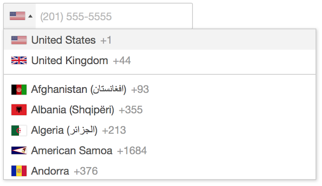Choose American Samoa from the list
The height and width of the screenshot is (186, 322).
point(72,150)
